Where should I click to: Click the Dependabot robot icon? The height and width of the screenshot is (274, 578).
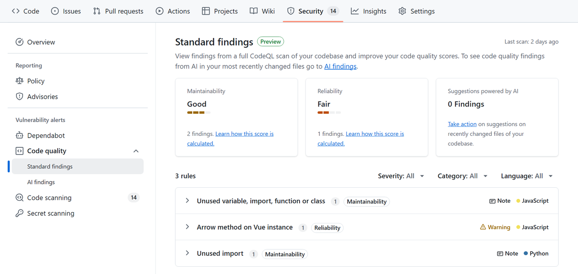pos(20,136)
